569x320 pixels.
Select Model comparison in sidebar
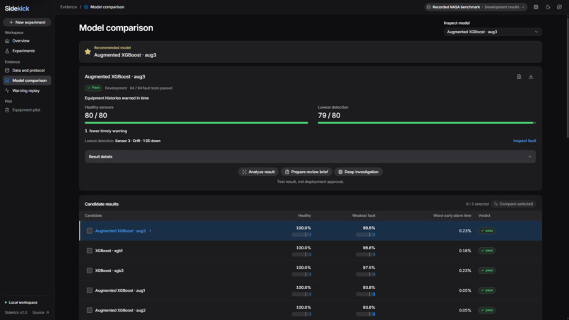pyautogui.click(x=27, y=81)
